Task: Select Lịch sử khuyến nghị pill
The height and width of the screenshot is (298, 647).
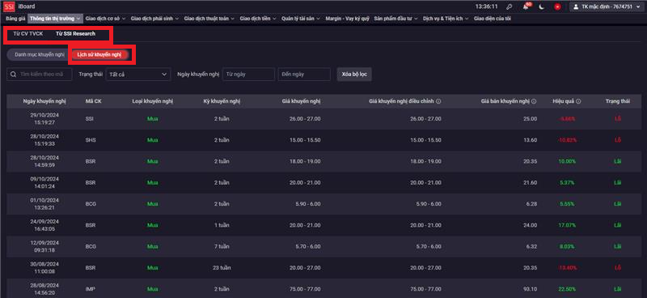Action: (99, 54)
